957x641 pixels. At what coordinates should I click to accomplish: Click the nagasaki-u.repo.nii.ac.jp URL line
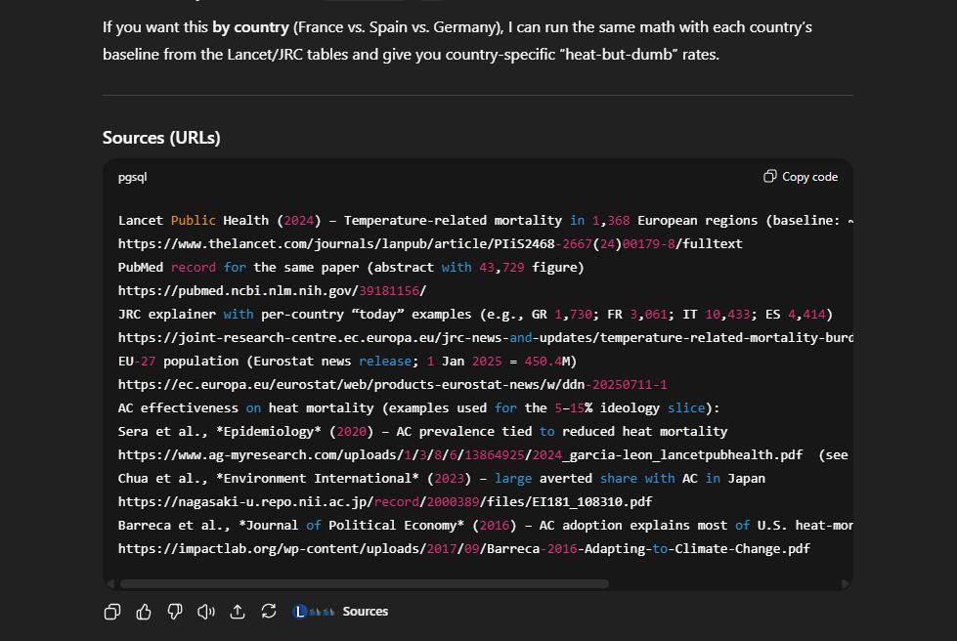coord(384,502)
